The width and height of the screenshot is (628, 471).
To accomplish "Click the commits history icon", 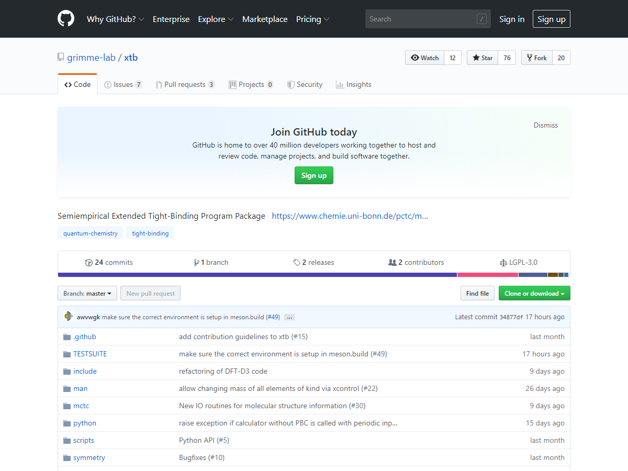I will [89, 263].
